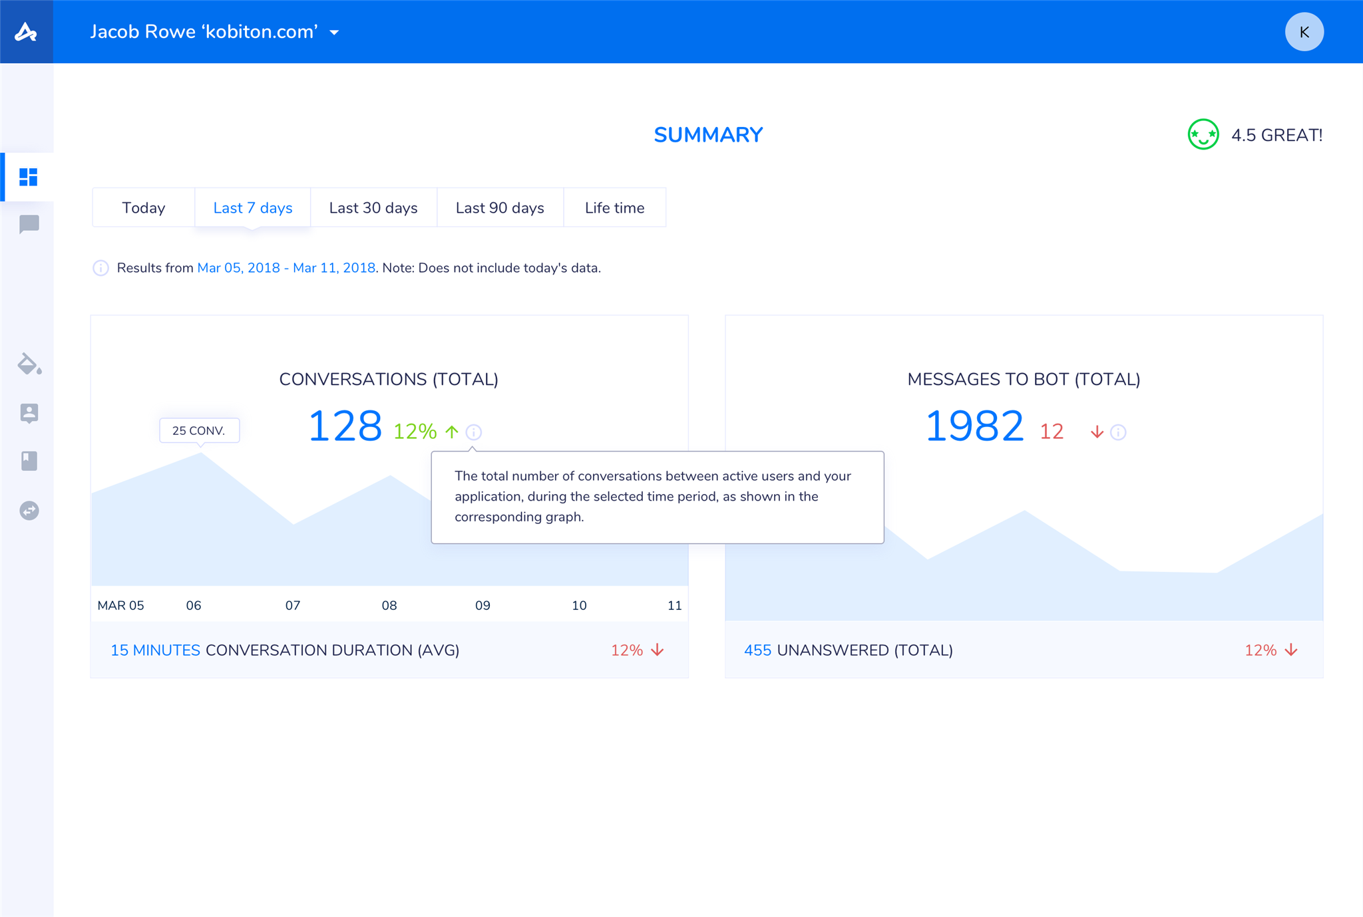The image size is (1363, 917).
Task: Click the info icon before Results from text
Action: (100, 268)
